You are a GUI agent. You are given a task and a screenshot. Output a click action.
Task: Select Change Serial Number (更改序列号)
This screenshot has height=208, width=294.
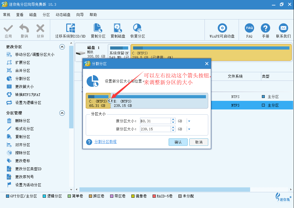click(24, 177)
